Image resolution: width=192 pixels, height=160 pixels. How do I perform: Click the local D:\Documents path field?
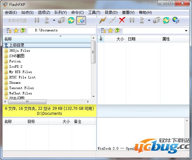pyautogui.click(x=61, y=30)
